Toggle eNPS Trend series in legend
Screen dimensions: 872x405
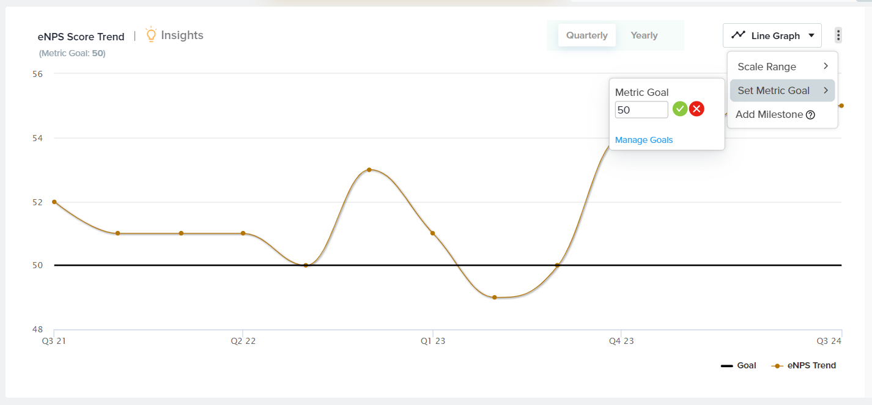pyautogui.click(x=804, y=365)
